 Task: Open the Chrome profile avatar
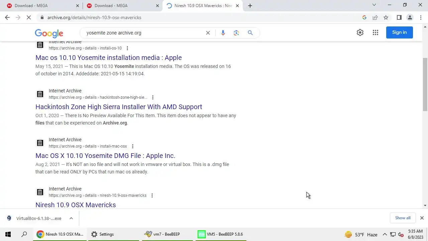[410, 17]
